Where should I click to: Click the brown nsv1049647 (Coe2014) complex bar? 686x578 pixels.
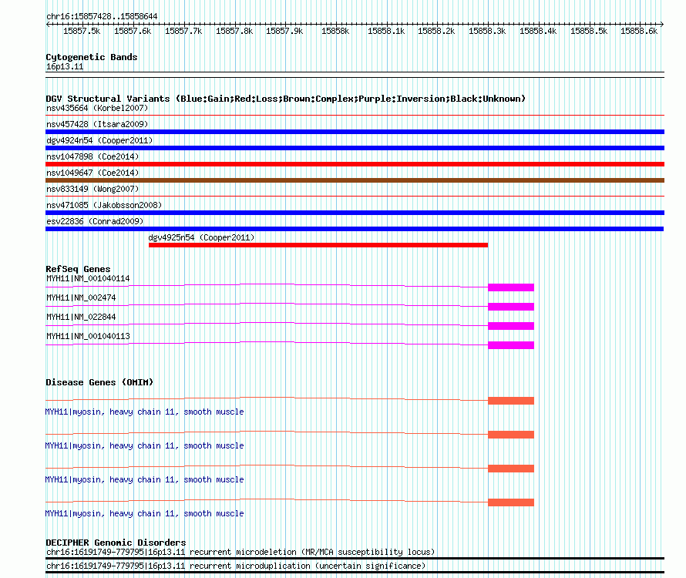coord(355,180)
